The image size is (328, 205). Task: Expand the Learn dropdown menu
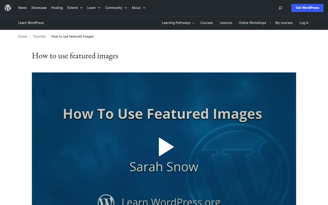point(93,8)
